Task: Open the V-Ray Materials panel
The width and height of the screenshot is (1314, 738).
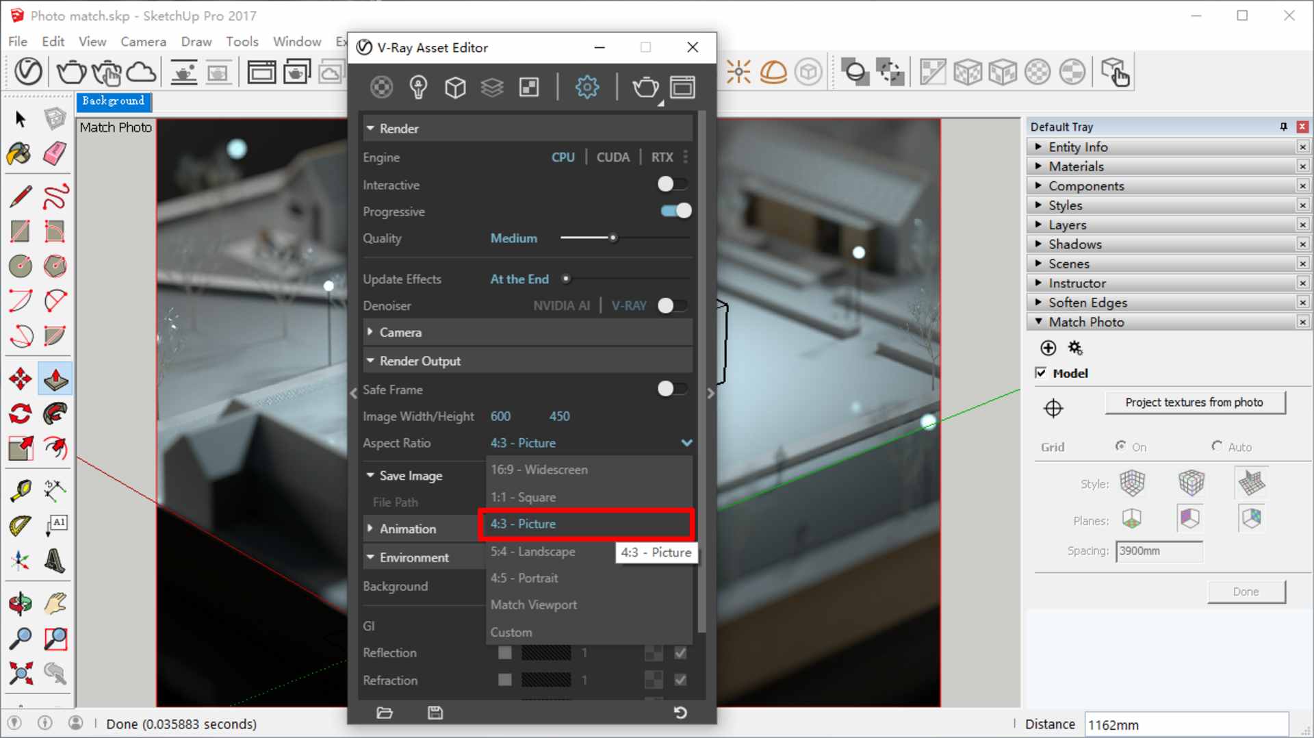Action: 381,87
